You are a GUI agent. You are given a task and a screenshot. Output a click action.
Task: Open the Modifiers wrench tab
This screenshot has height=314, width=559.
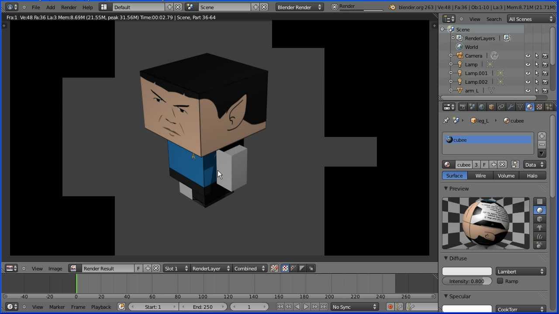click(x=511, y=107)
